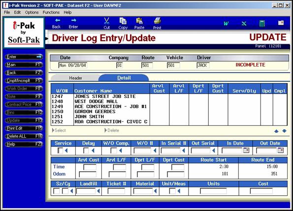
Task: Open the Options menu
Action: click(32, 12)
